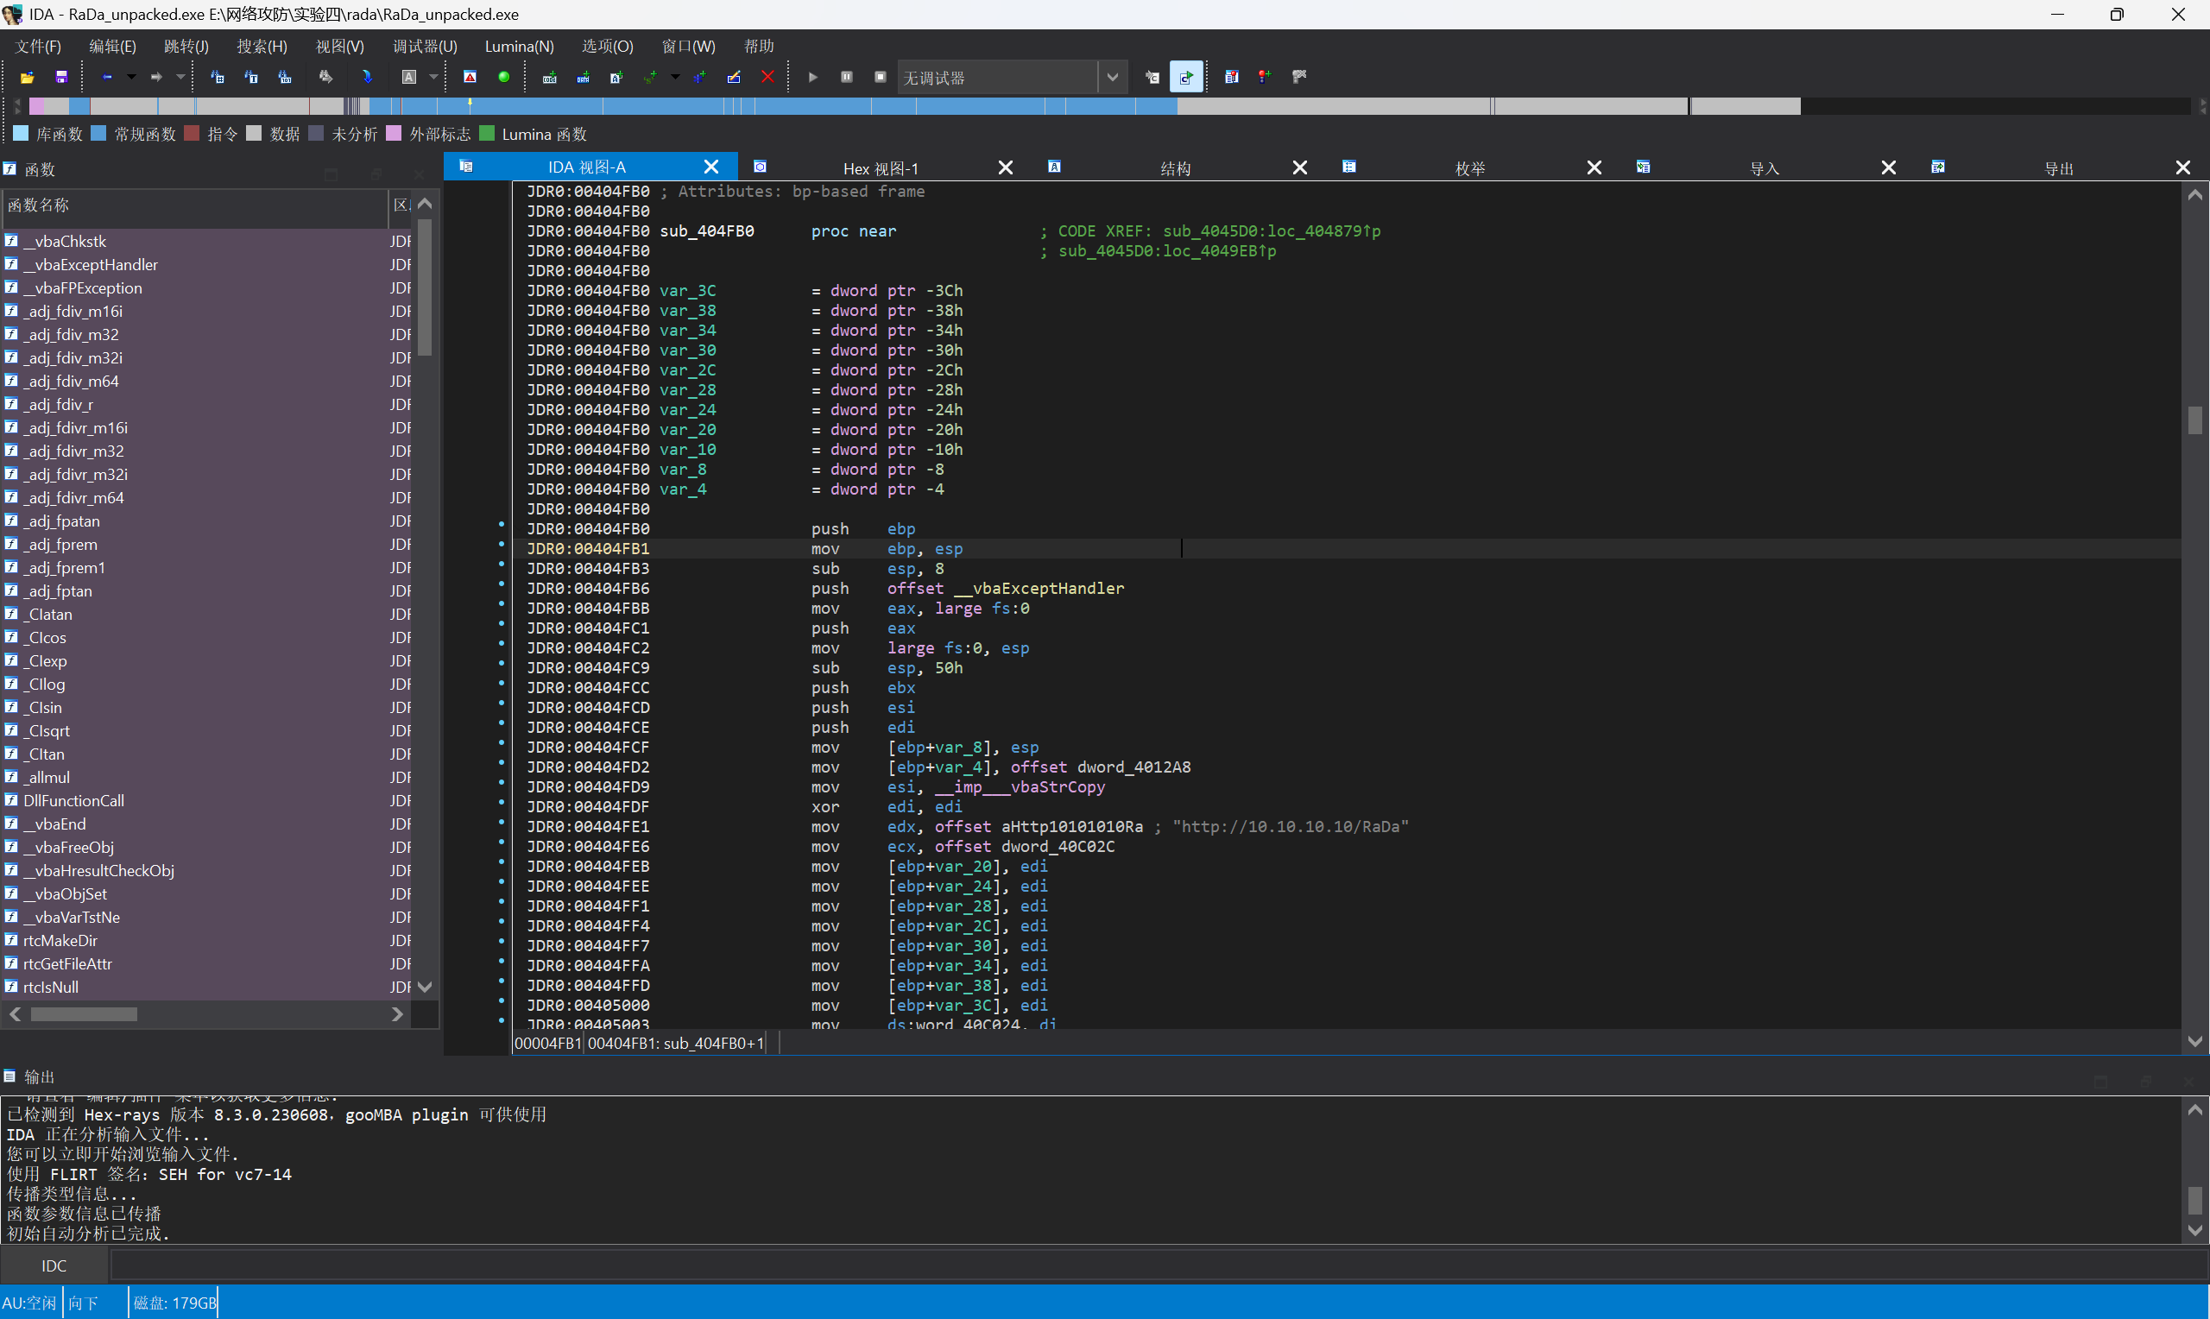Click the 常规函数 blue color swatch
The width and height of the screenshot is (2210, 1319).
tap(98, 133)
